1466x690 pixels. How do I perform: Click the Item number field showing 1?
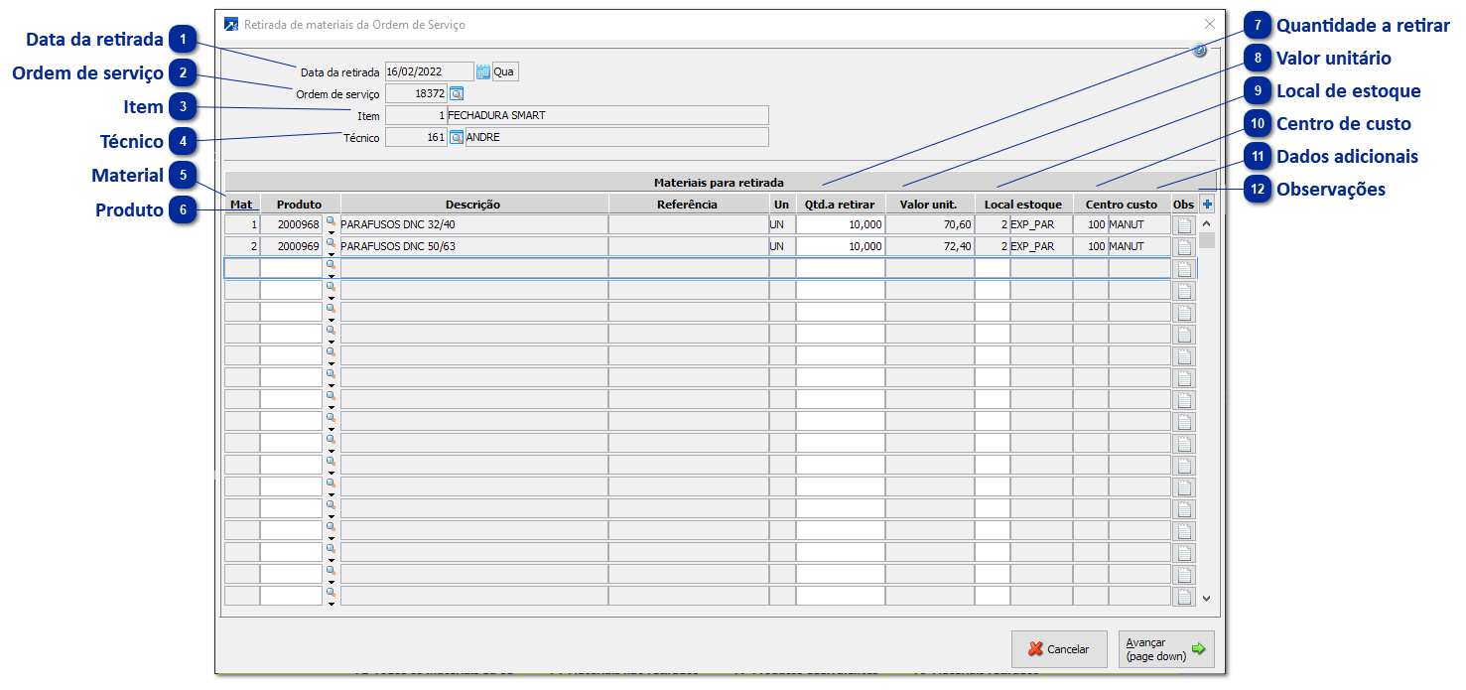pyautogui.click(x=416, y=115)
